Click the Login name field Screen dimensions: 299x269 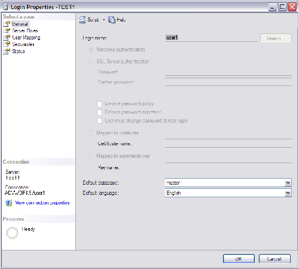[211, 38]
